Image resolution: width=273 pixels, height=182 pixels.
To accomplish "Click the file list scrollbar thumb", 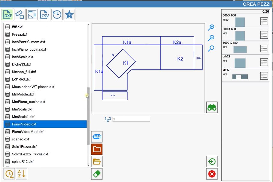I will 88,116.
